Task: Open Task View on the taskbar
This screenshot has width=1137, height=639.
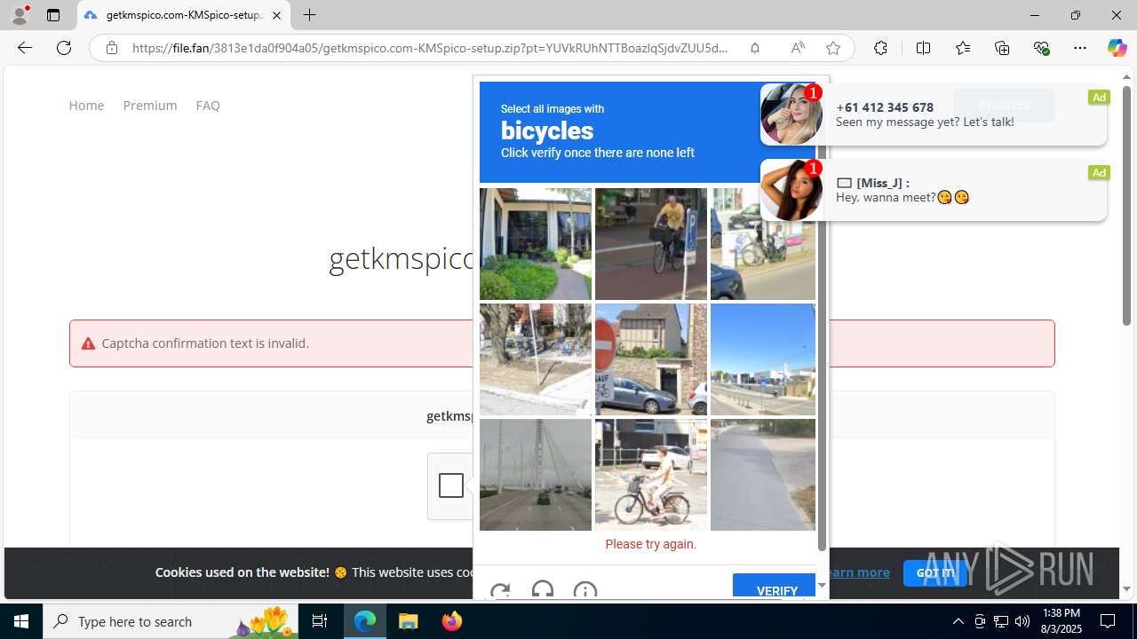Action: coord(321,621)
